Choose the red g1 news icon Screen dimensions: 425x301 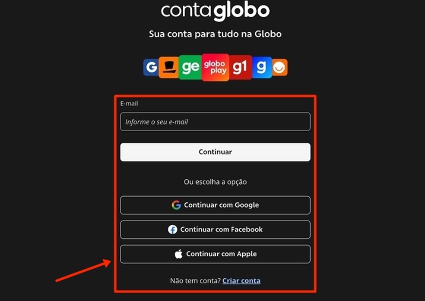tap(241, 67)
